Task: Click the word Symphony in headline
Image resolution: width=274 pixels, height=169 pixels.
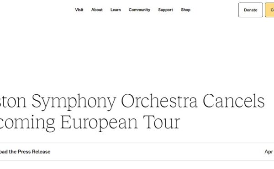Action: [74, 102]
